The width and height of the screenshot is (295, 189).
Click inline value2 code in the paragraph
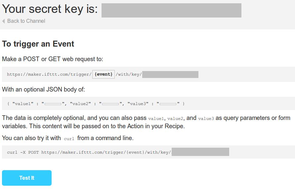pyautogui.click(x=176, y=118)
